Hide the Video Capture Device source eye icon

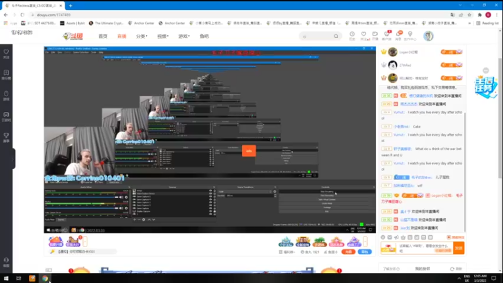point(211,194)
